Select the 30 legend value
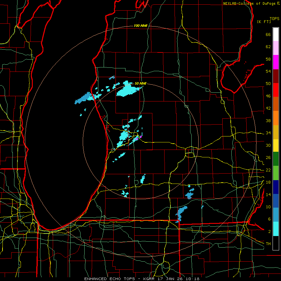Screen dimensions: 281x281 268,145
